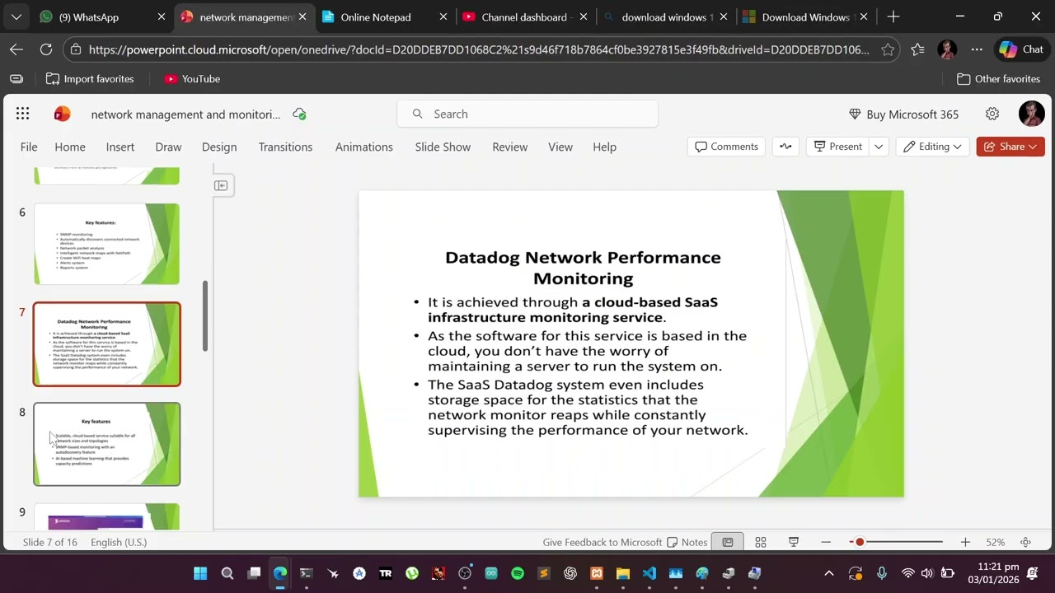Open Copilot Chat in the browser
The image size is (1055, 593).
click(1021, 49)
